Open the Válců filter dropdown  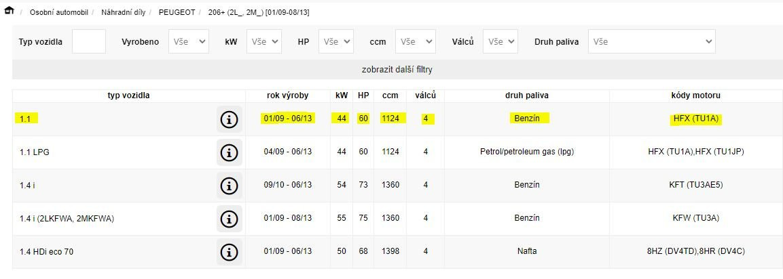tap(500, 41)
